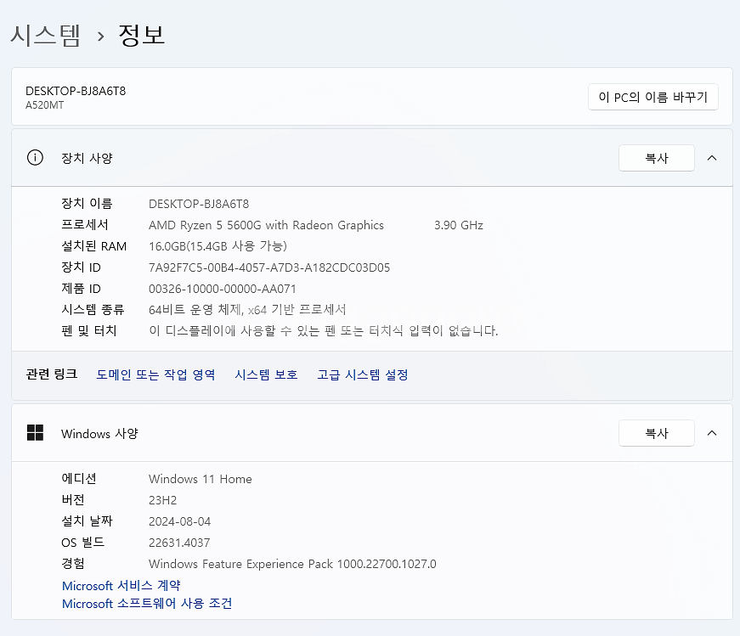Collapse the 장치 사양 section chevron
Screen dimensions: 740x636
click(x=712, y=158)
